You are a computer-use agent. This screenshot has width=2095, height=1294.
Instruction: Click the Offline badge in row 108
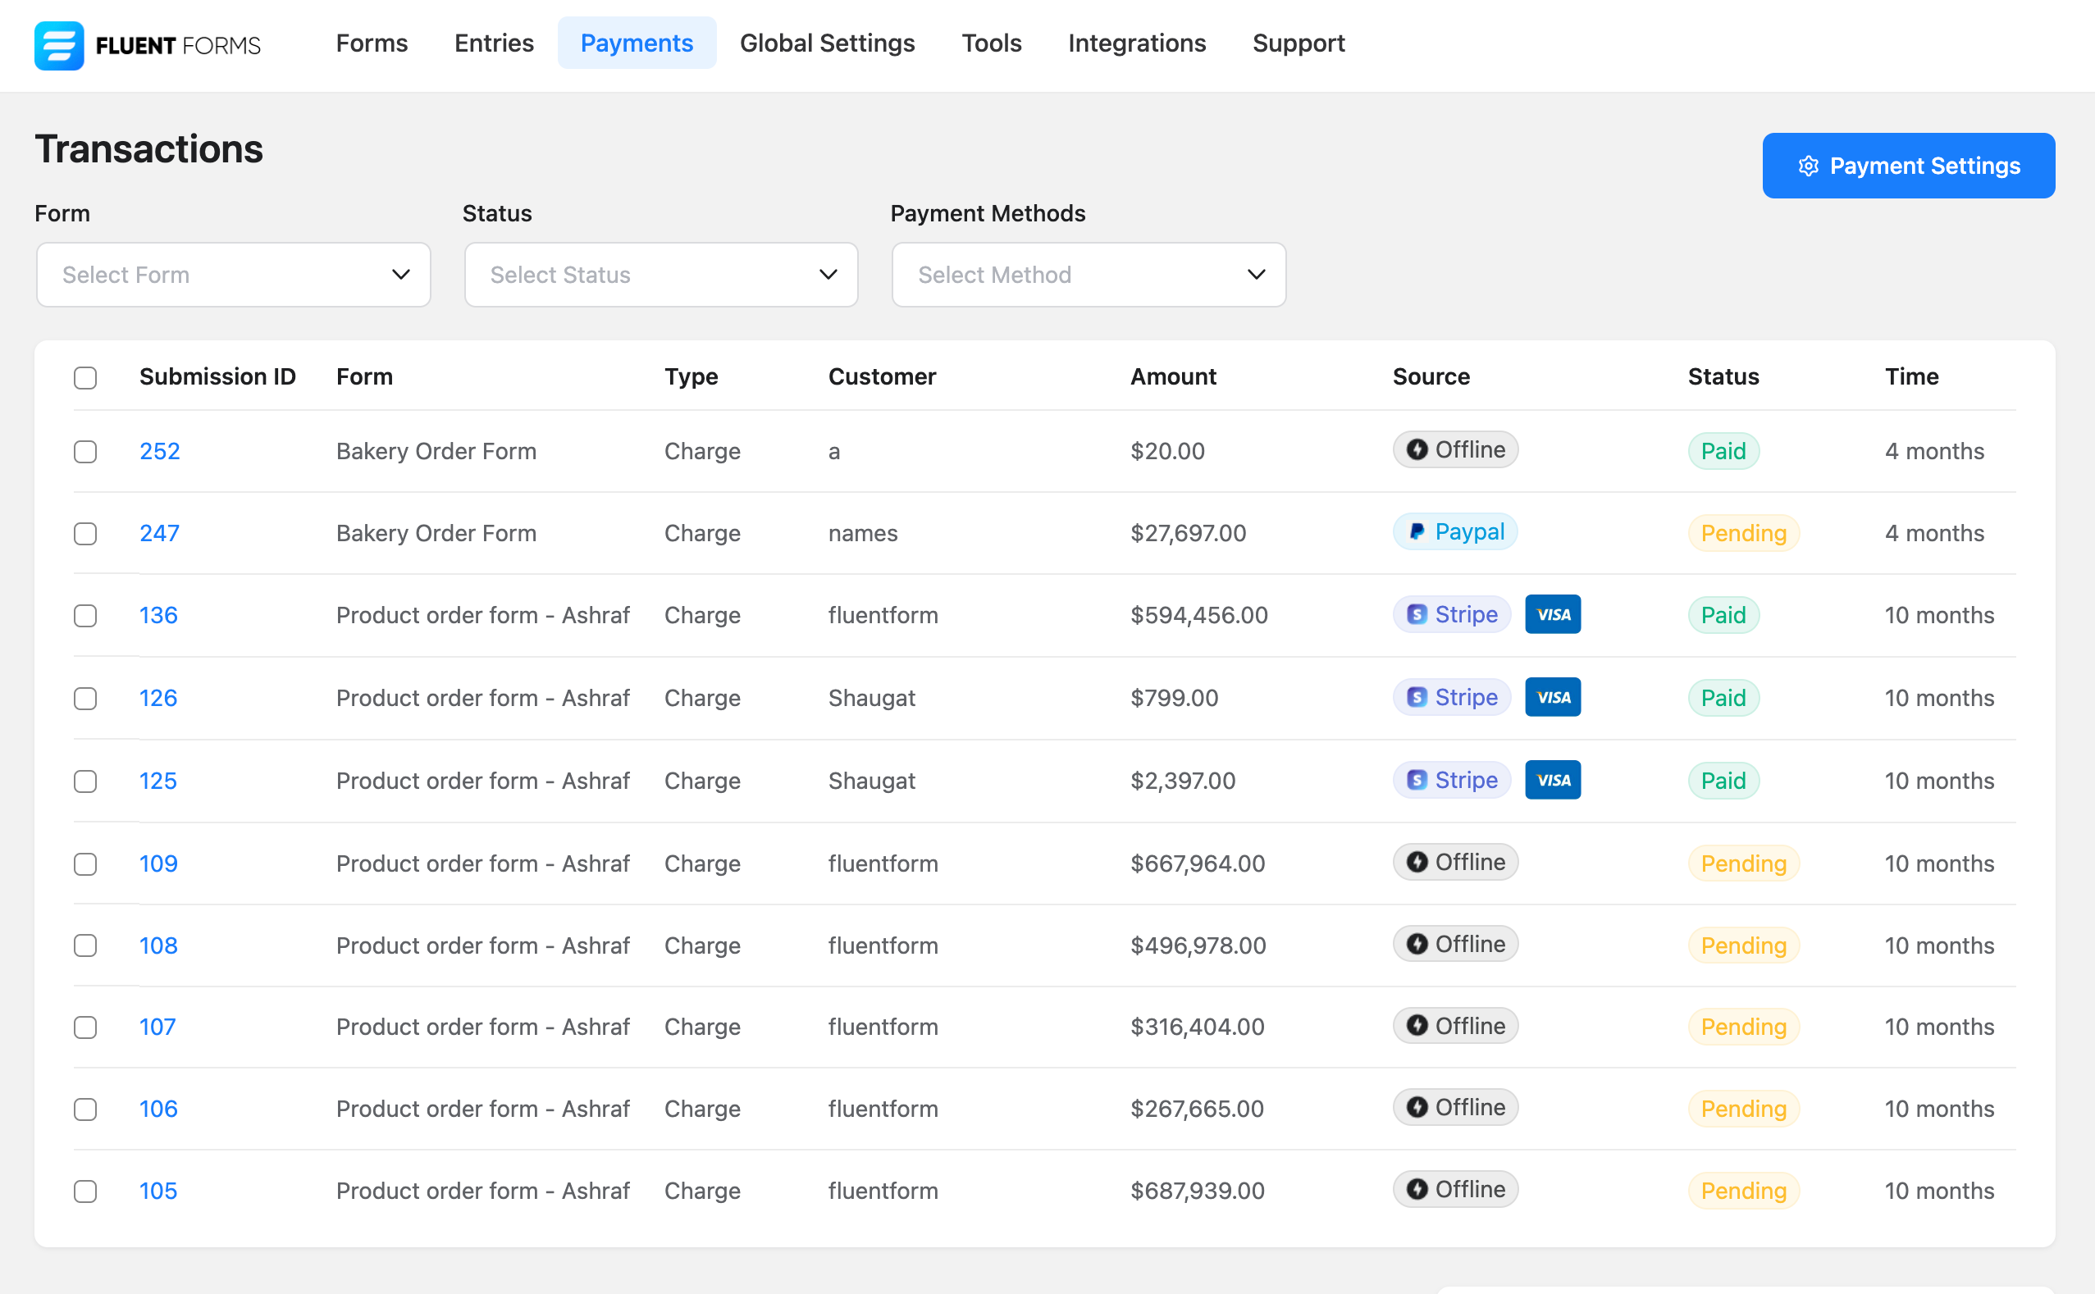click(x=1454, y=944)
